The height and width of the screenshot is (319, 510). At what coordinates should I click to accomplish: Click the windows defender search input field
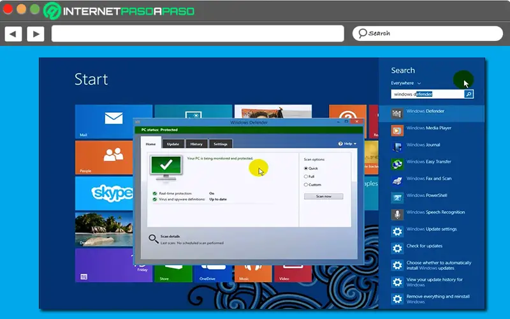(428, 94)
